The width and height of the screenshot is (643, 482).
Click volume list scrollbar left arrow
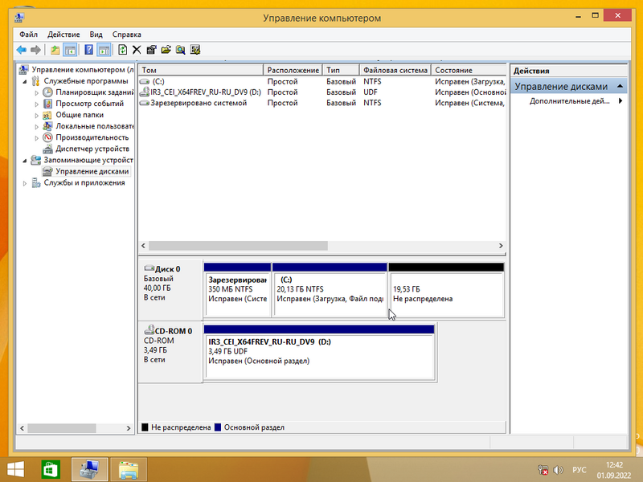click(144, 246)
